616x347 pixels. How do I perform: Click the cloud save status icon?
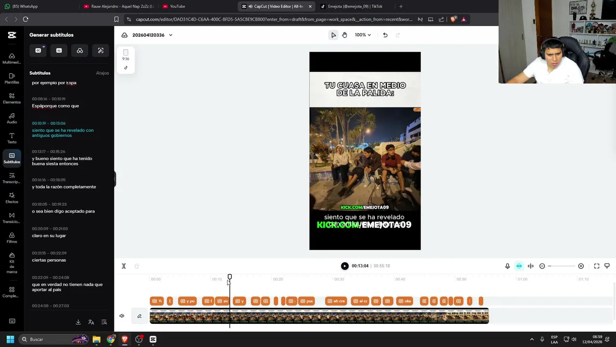coord(124,35)
